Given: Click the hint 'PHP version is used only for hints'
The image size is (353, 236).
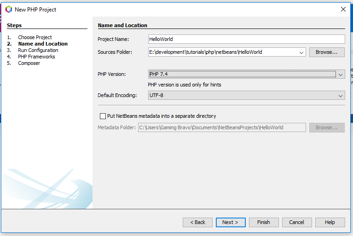Looking at the screenshot, I should tap(185, 85).
